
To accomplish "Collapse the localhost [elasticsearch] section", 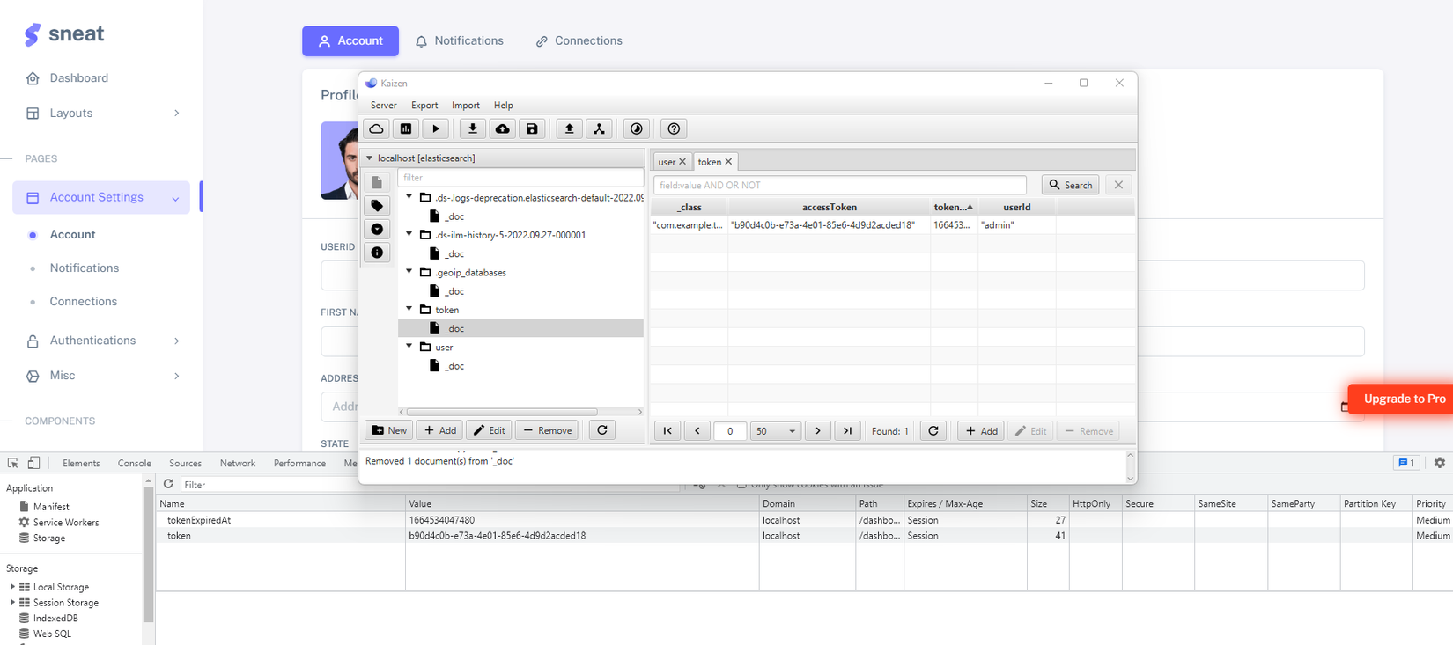I will point(370,158).
